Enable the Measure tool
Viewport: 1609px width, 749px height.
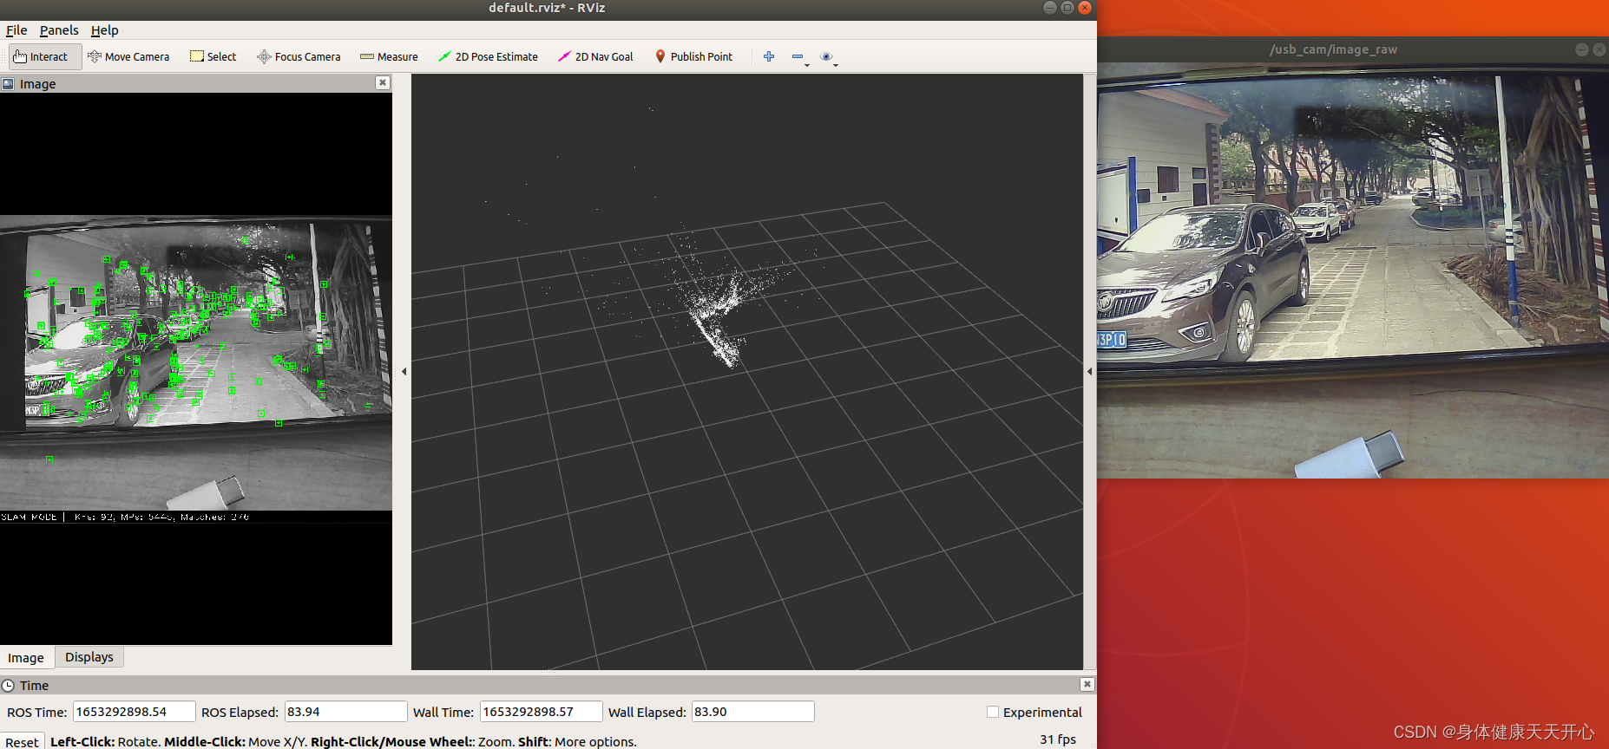[x=389, y=57]
